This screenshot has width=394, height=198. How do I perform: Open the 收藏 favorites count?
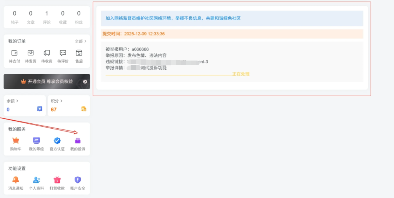click(63, 17)
